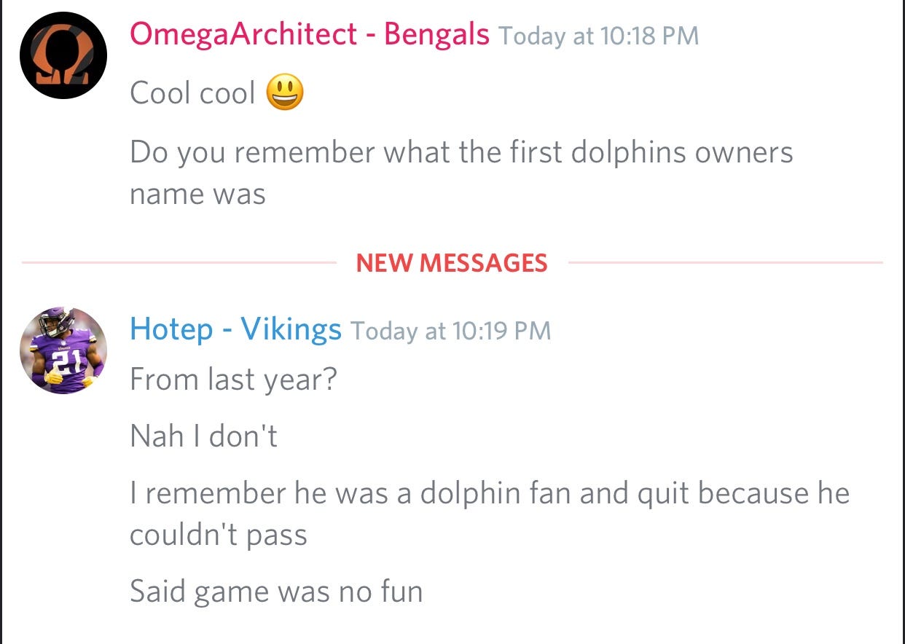Select the 'From last year?' message
905x644 pixels.
point(233,380)
